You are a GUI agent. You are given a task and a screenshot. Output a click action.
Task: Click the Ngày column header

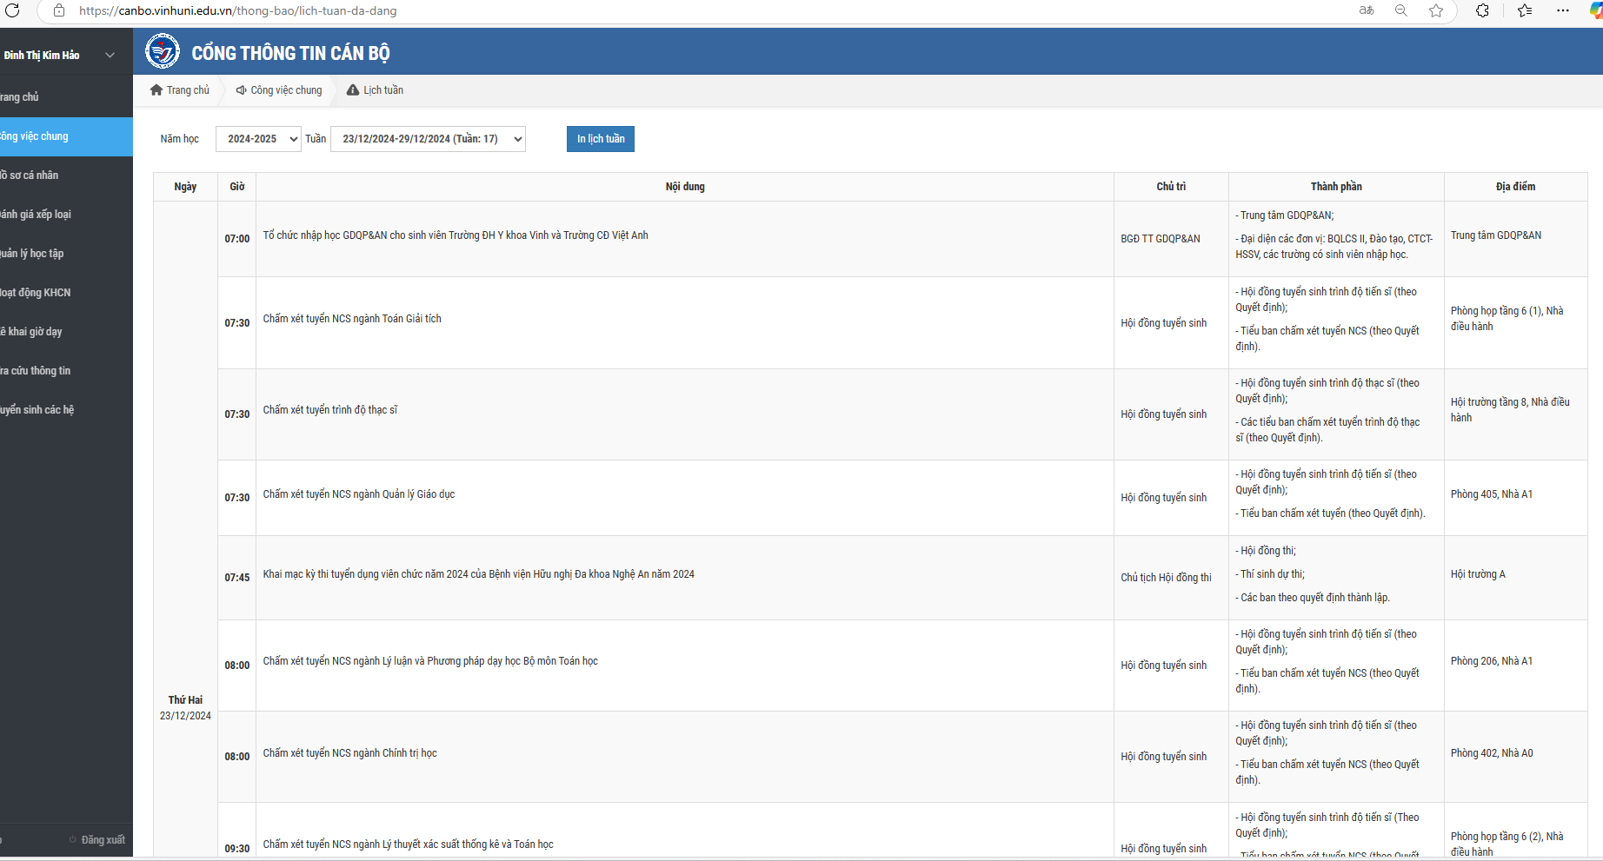[x=185, y=187]
